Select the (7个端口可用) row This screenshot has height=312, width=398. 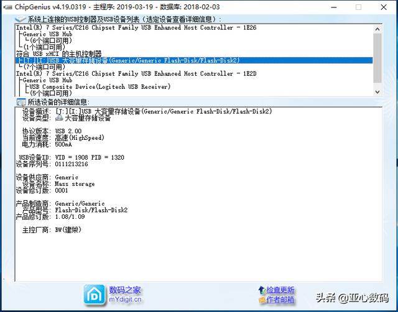pyautogui.click(x=44, y=67)
